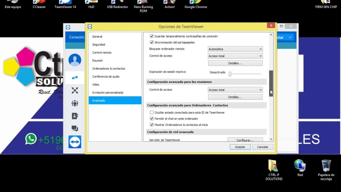The height and width of the screenshot is (192, 341).
Task: Expand the dropdown arrow beside Conectar button
Action: coord(290,37)
